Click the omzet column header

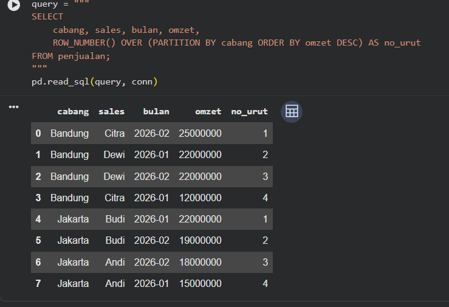click(x=208, y=111)
